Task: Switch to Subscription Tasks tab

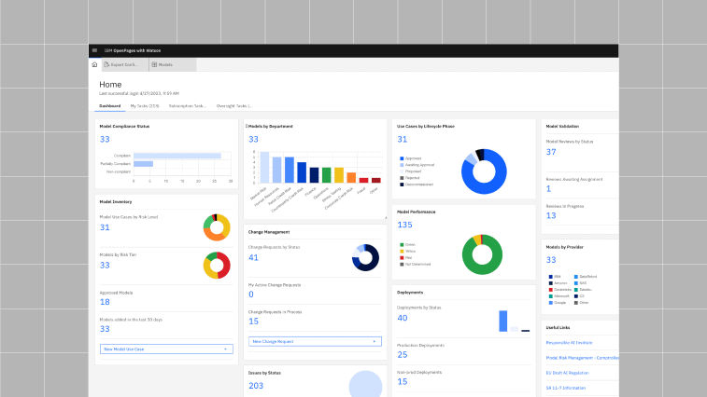Action: coord(187,106)
